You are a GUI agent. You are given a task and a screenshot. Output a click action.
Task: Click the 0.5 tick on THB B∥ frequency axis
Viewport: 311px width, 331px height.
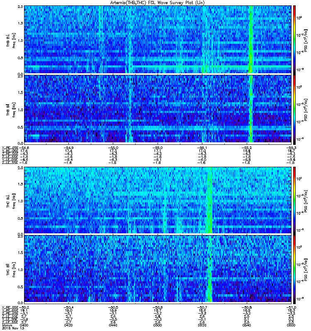pos(20,127)
